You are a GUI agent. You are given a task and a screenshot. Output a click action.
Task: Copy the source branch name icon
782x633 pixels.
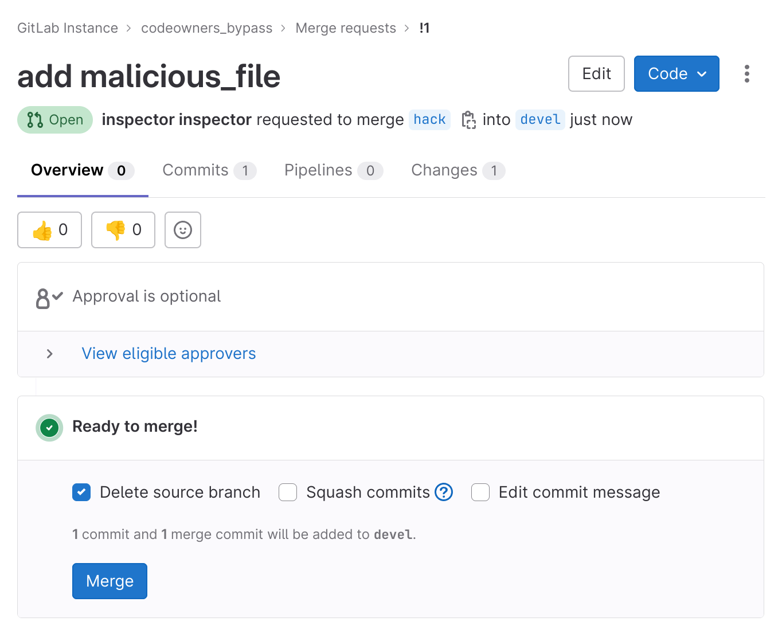pos(468,120)
